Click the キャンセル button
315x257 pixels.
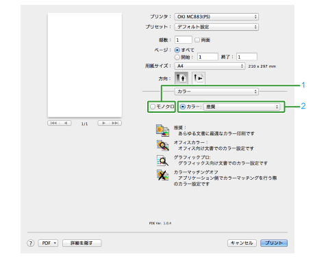[242, 243]
